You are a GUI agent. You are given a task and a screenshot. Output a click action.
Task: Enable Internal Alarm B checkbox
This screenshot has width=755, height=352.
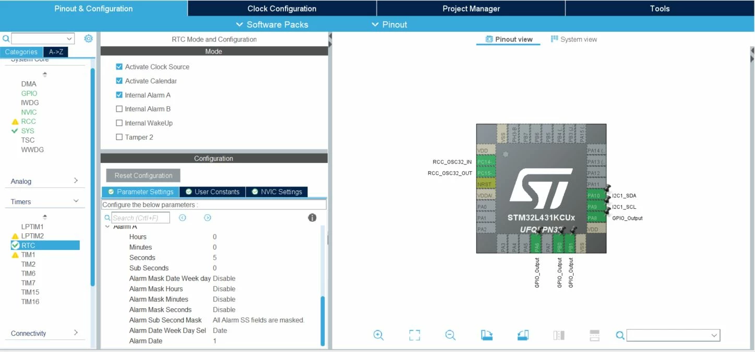pos(119,109)
